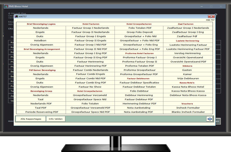Click the h90757 dialog title icon
The image size is (231, 152).
click(x=16, y=17)
